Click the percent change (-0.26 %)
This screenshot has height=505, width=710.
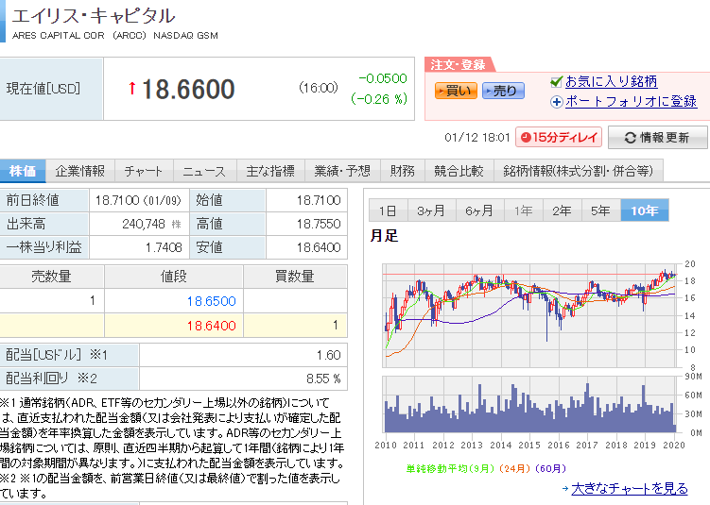point(379,98)
